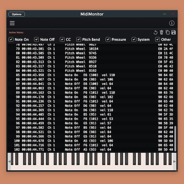This screenshot has height=184, width=184.
Task: Select row 93 Note On D6 vel 118
Action: pyautogui.click(x=91, y=110)
